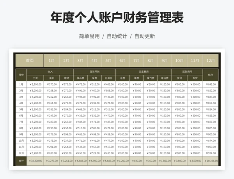Click the ¥3,600.00 车贷 total cell

[x=195, y=161]
